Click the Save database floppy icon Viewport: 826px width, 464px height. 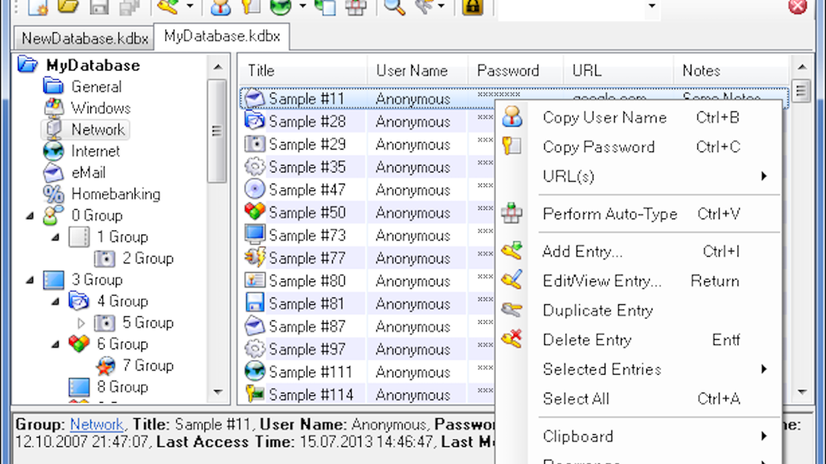[98, 7]
